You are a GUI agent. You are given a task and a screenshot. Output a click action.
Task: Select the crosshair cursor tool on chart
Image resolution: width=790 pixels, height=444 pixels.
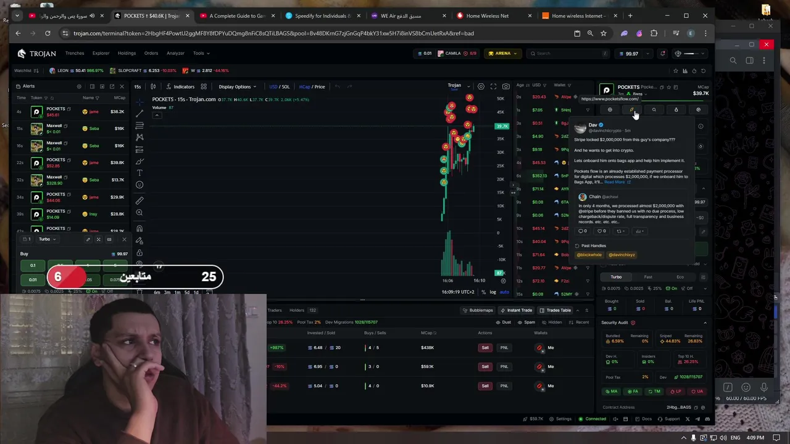pyautogui.click(x=139, y=101)
